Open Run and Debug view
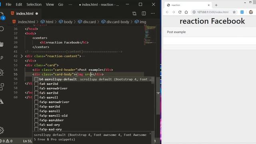 [x=2, y=72]
